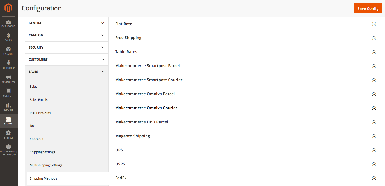
Task: Click the Save Config button
Action: (x=368, y=8)
